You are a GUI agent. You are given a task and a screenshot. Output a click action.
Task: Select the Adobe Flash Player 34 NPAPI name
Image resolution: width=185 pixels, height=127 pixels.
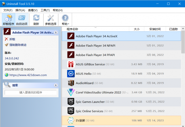(95, 46)
